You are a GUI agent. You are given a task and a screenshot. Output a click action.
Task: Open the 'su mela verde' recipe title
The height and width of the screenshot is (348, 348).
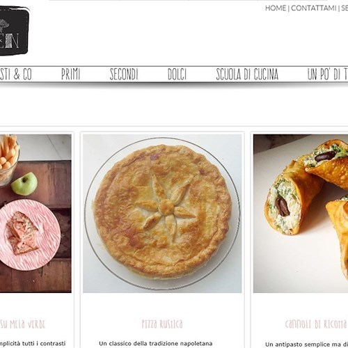tap(22, 324)
